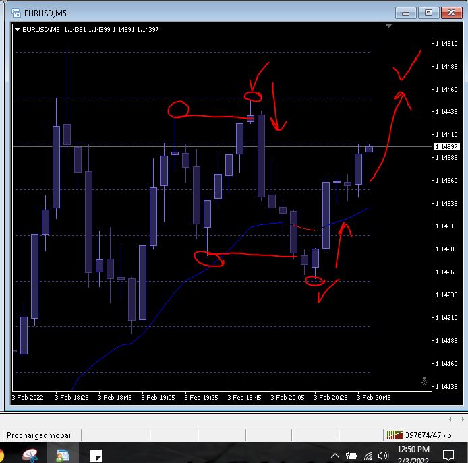Image resolution: width=468 pixels, height=463 pixels.
Task: Open the Action Center notification icon
Action: pyautogui.click(x=448, y=456)
